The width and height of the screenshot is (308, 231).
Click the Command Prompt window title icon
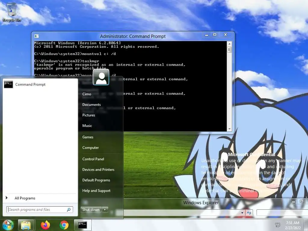[x=36, y=36]
